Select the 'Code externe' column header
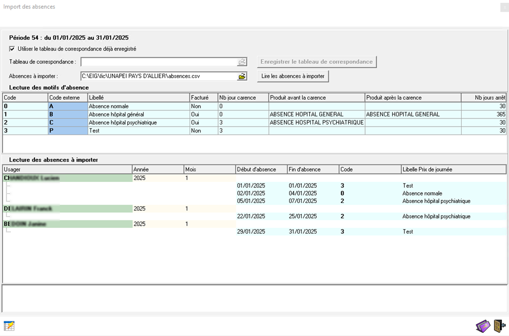The image size is (509, 336). [68, 97]
